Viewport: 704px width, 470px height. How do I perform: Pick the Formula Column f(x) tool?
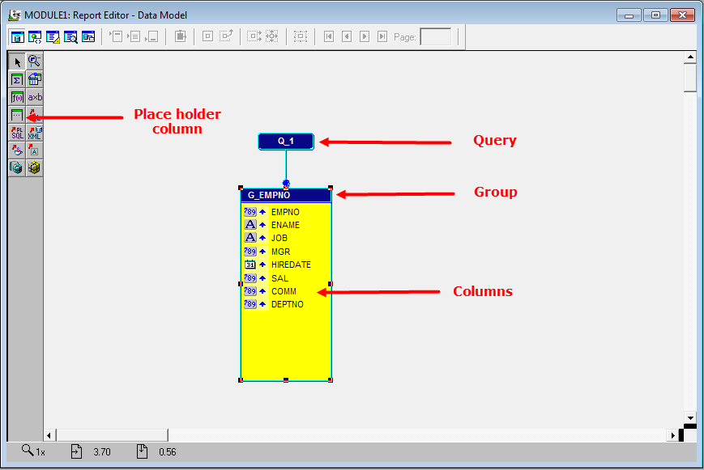click(x=17, y=97)
